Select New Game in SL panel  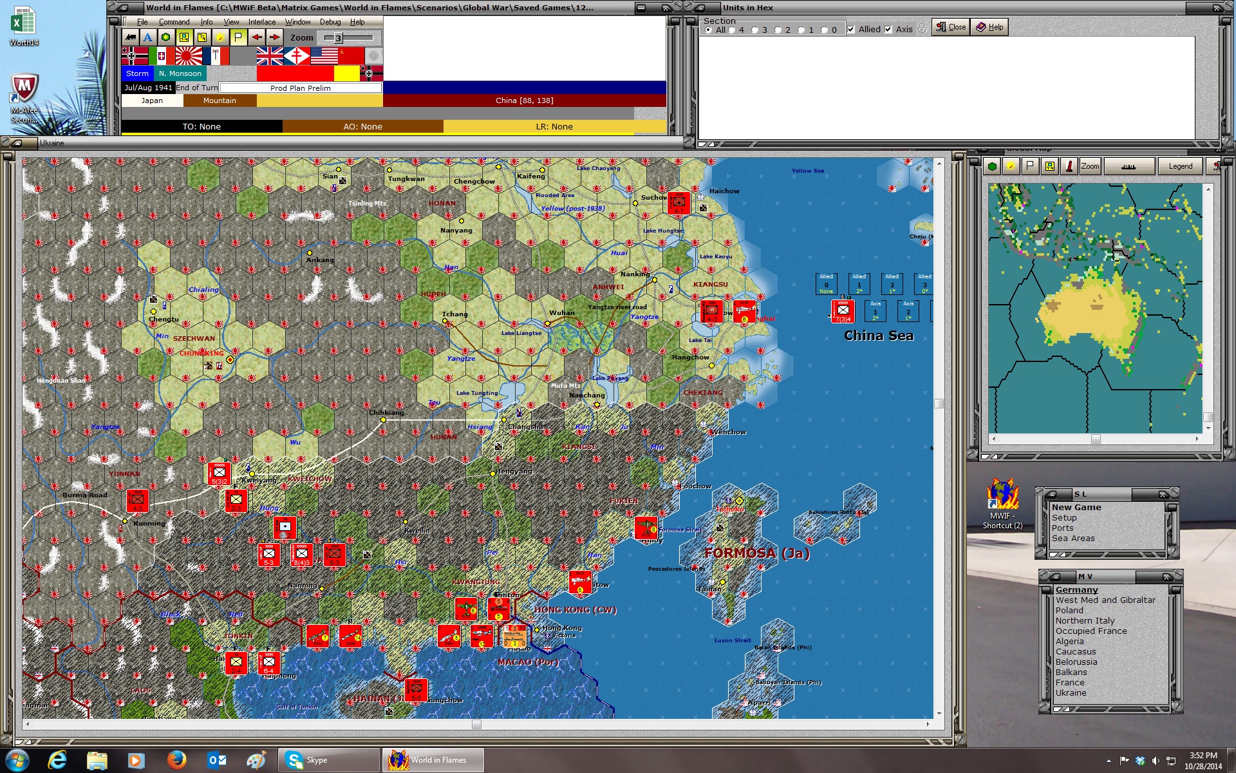coord(1076,508)
